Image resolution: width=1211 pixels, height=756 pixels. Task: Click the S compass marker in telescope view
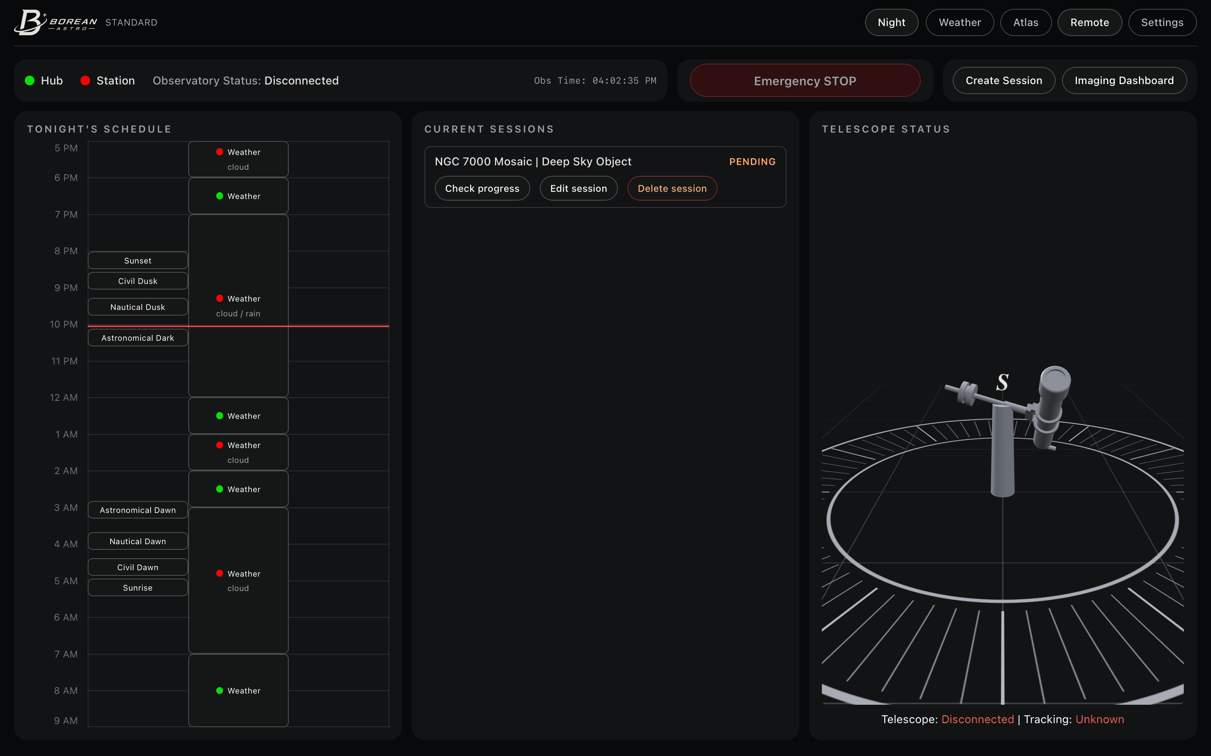[x=1002, y=382]
